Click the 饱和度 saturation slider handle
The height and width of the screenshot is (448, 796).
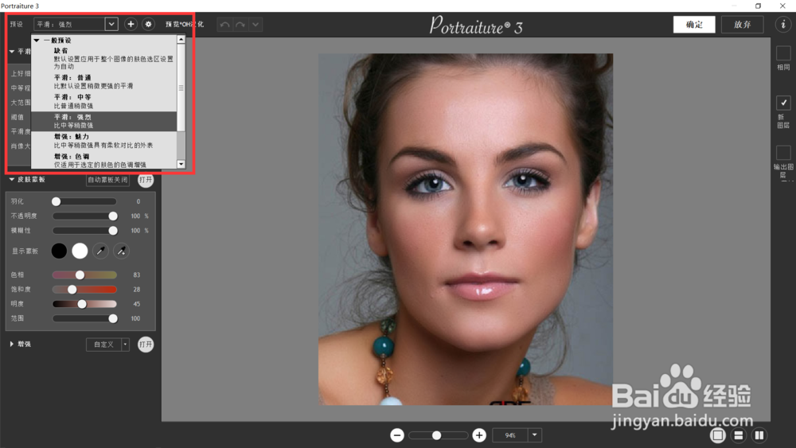pos(72,290)
